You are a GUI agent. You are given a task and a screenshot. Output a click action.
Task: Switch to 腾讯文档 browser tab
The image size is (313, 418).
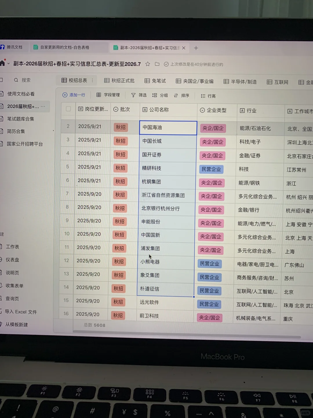click(12, 47)
